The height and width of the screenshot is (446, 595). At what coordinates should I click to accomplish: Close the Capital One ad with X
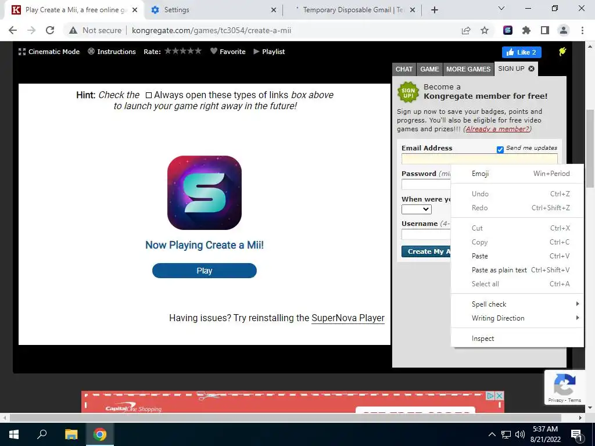[499, 395]
